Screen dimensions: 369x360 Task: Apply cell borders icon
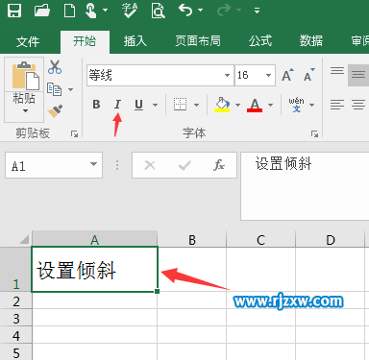[x=180, y=105]
